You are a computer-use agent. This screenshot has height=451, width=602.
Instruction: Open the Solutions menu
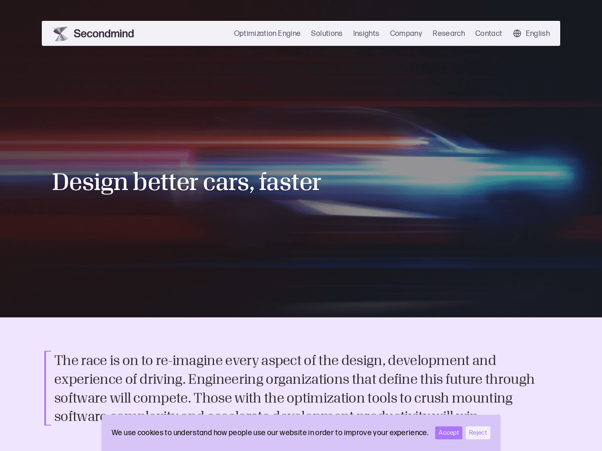tap(327, 33)
